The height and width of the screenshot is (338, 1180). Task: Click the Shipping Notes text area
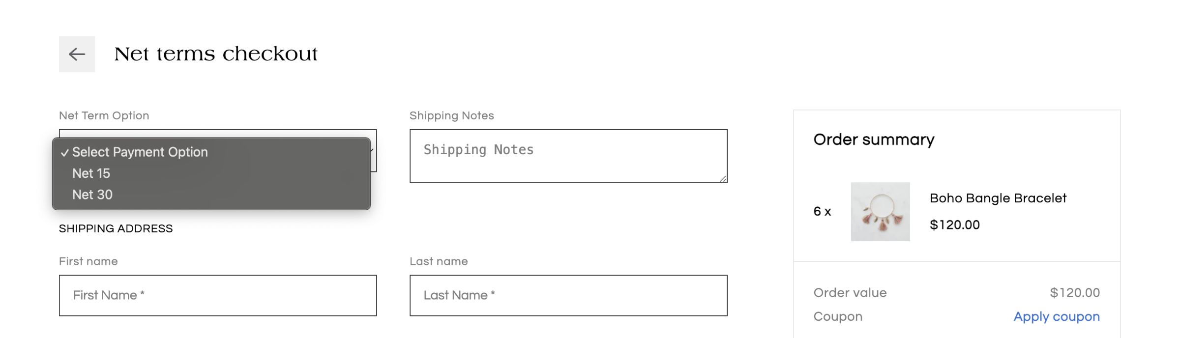click(x=568, y=156)
